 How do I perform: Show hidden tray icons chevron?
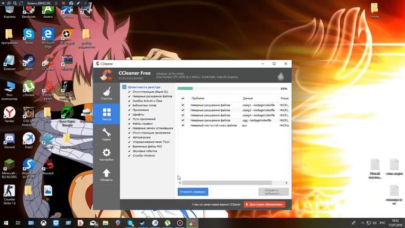click(x=363, y=223)
